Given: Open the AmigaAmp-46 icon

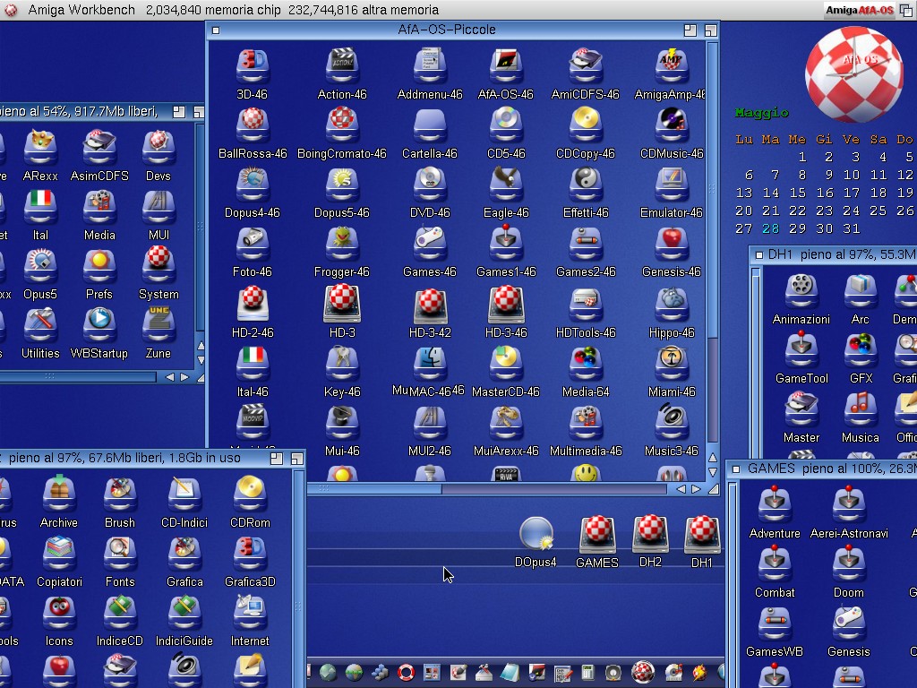Looking at the screenshot, I should coord(671,65).
